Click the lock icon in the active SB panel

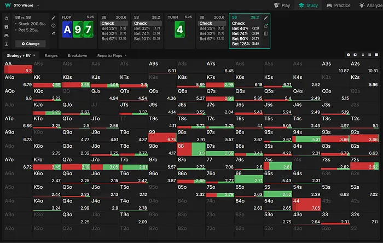click(265, 26)
